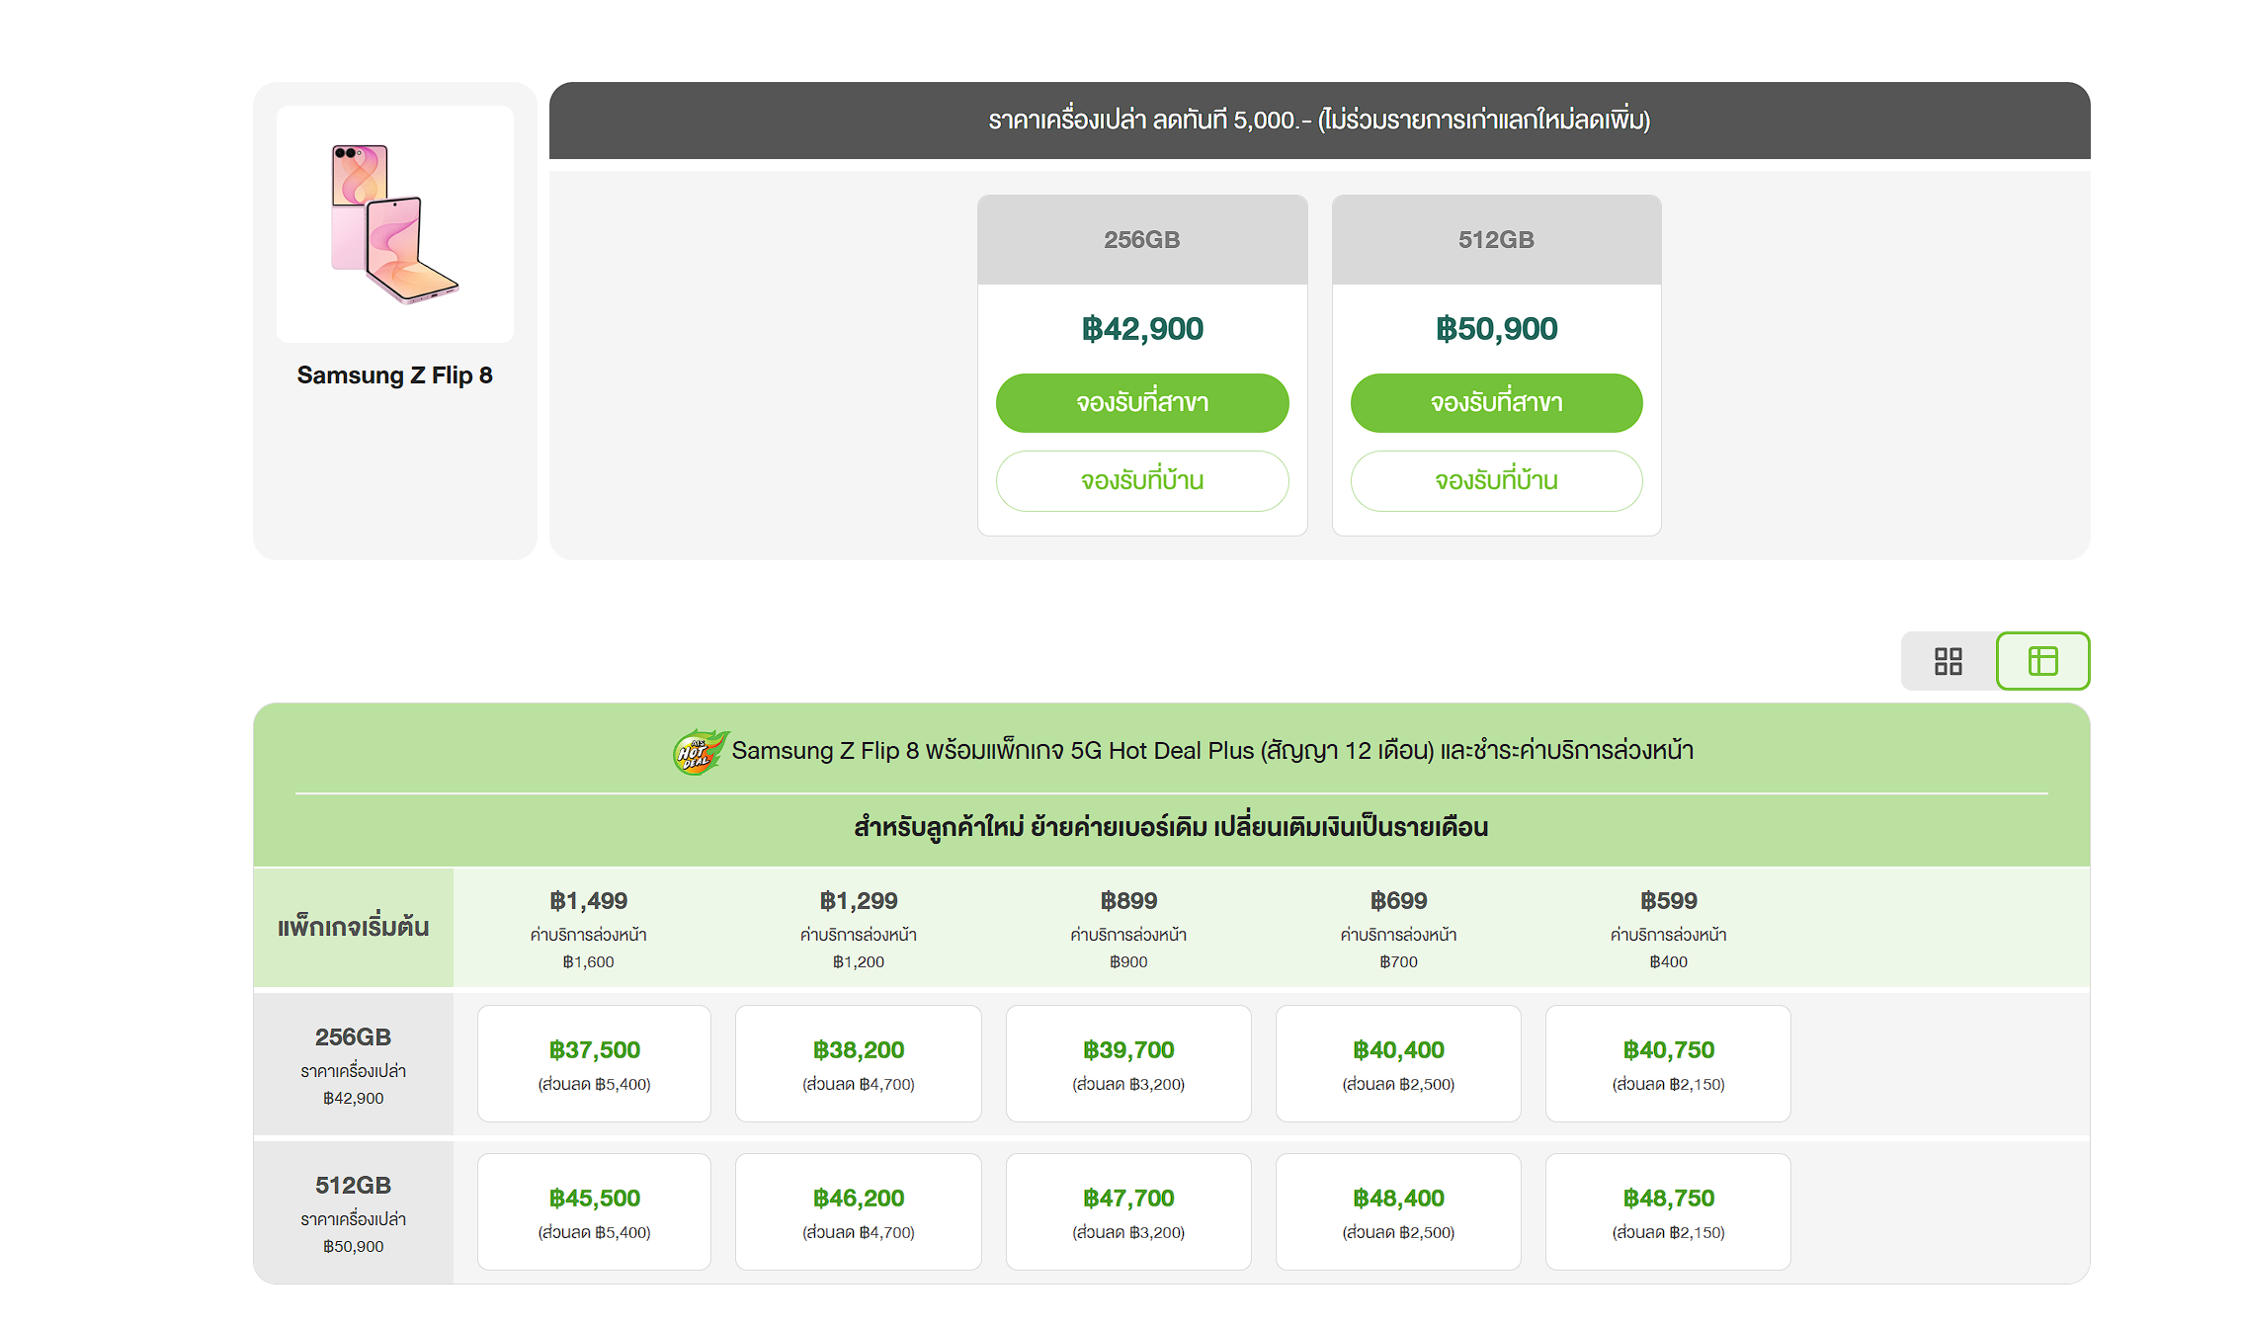The width and height of the screenshot is (2242, 1325).
Task: Pick 512GB option priced ฿47,700
Action: 1128,1212
